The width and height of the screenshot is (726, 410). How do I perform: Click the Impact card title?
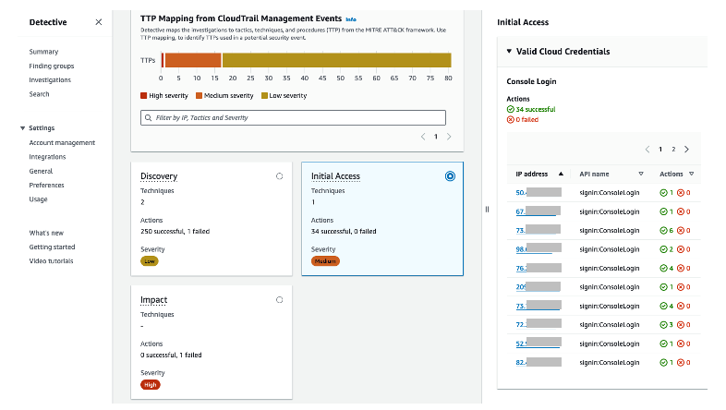[153, 300]
